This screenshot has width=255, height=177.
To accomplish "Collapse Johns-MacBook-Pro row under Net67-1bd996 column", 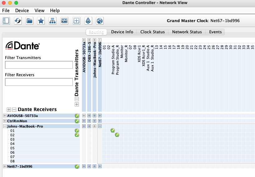I will coord(100,126).
